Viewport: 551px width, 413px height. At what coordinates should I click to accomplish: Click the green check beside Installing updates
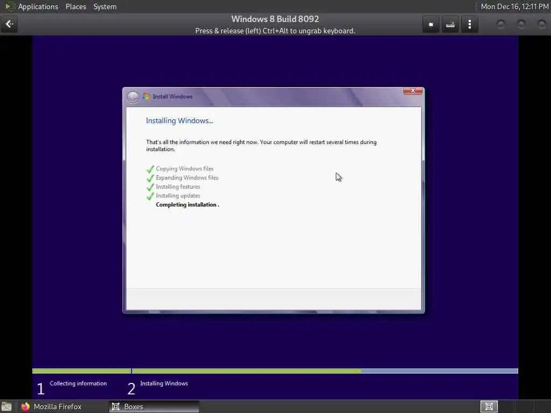pos(151,196)
